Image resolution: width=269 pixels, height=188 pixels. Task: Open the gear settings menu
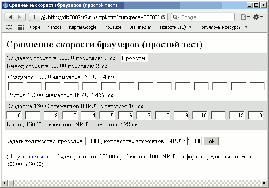[x=258, y=17]
